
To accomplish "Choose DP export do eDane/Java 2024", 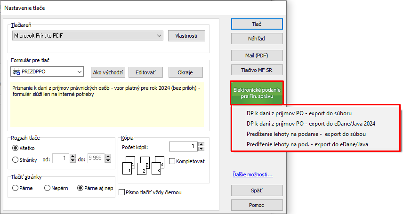I will pyautogui.click(x=311, y=124).
